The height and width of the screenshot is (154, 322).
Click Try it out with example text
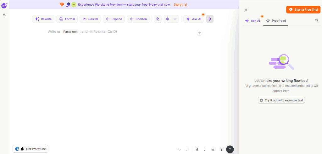pos(281,100)
